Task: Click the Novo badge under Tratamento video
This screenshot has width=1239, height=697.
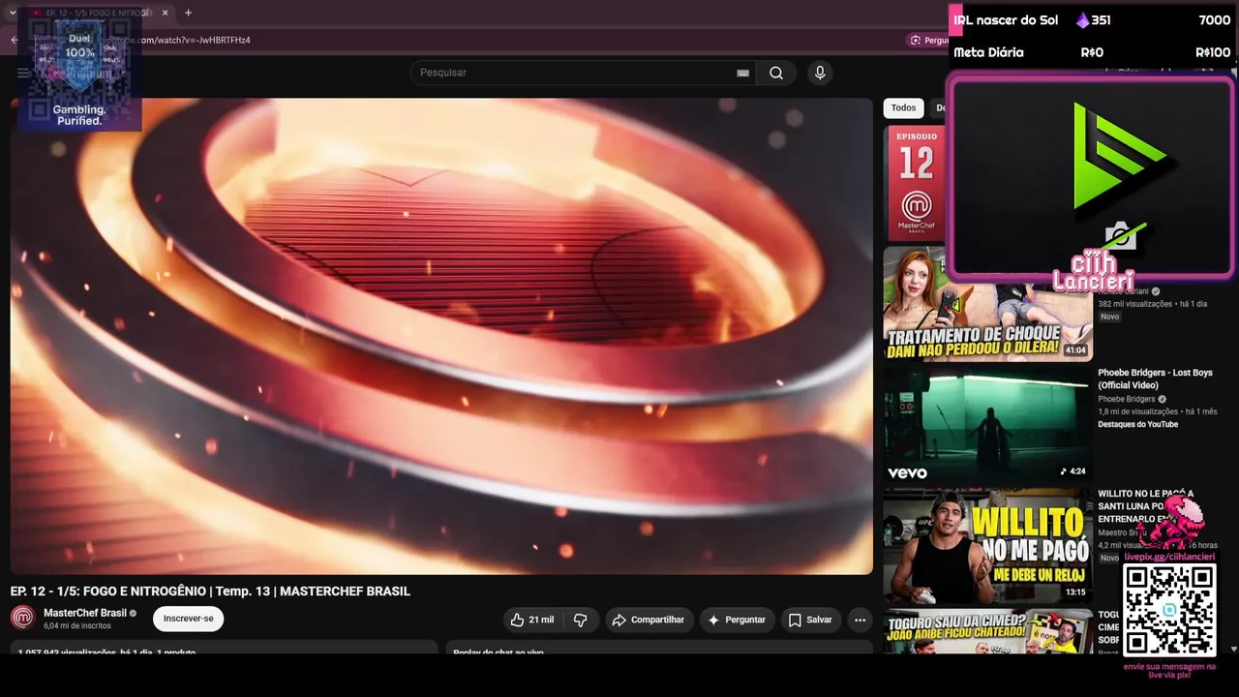Action: click(1109, 317)
